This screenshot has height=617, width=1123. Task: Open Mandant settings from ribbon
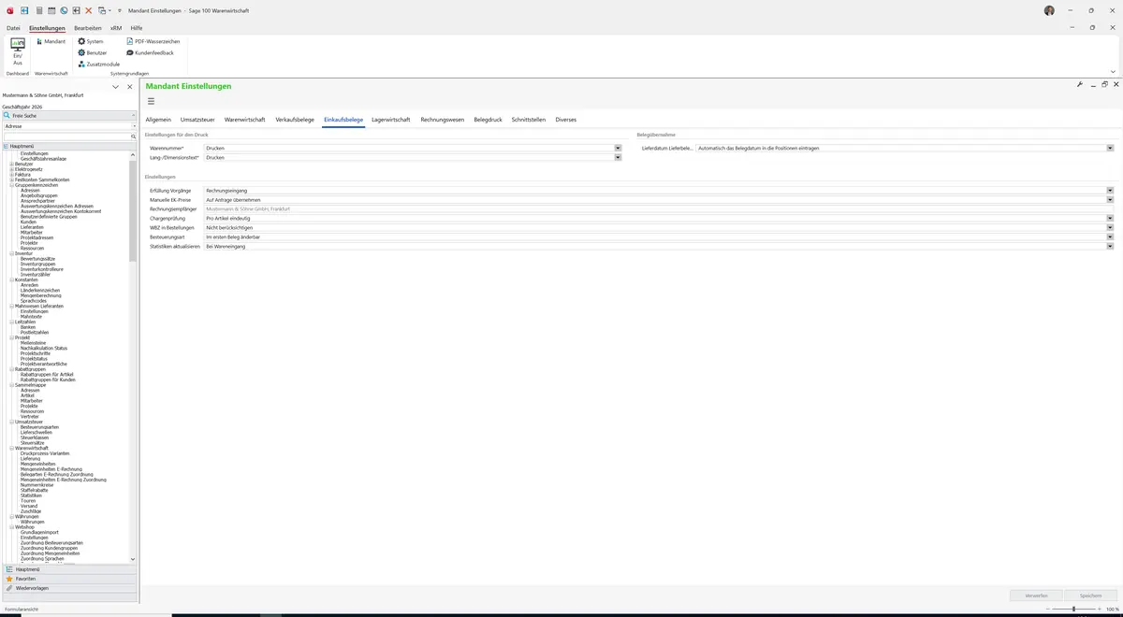(51, 41)
